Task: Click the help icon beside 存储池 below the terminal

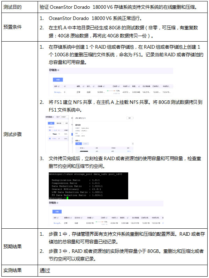Action: click(57, 203)
